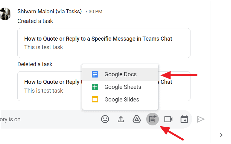
Task: Click the calendar invite icon
Action: tap(184, 119)
